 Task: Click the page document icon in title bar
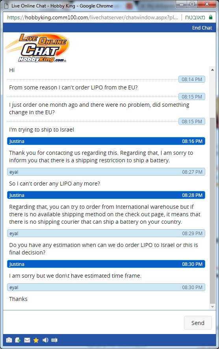coord(6,6)
